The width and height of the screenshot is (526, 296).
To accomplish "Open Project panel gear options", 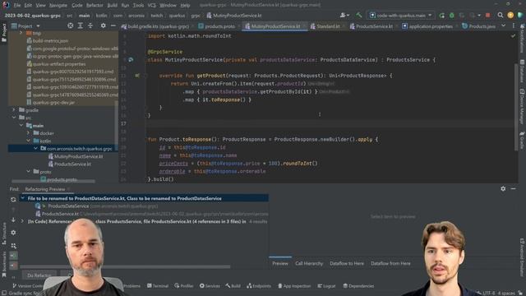I will click(x=103, y=25).
